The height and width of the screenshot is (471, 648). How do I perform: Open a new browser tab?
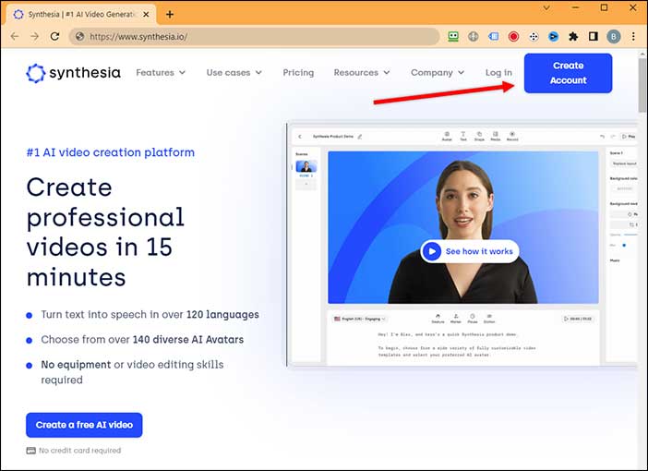(x=170, y=15)
